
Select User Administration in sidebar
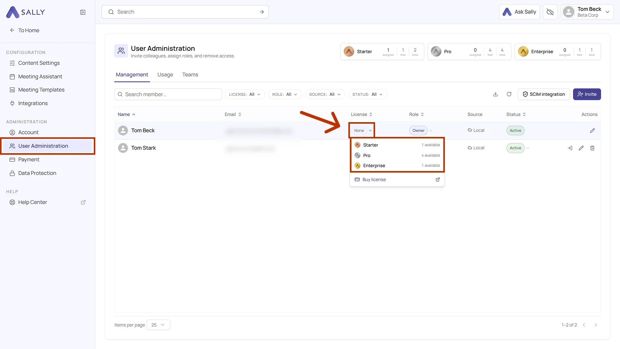point(47,146)
